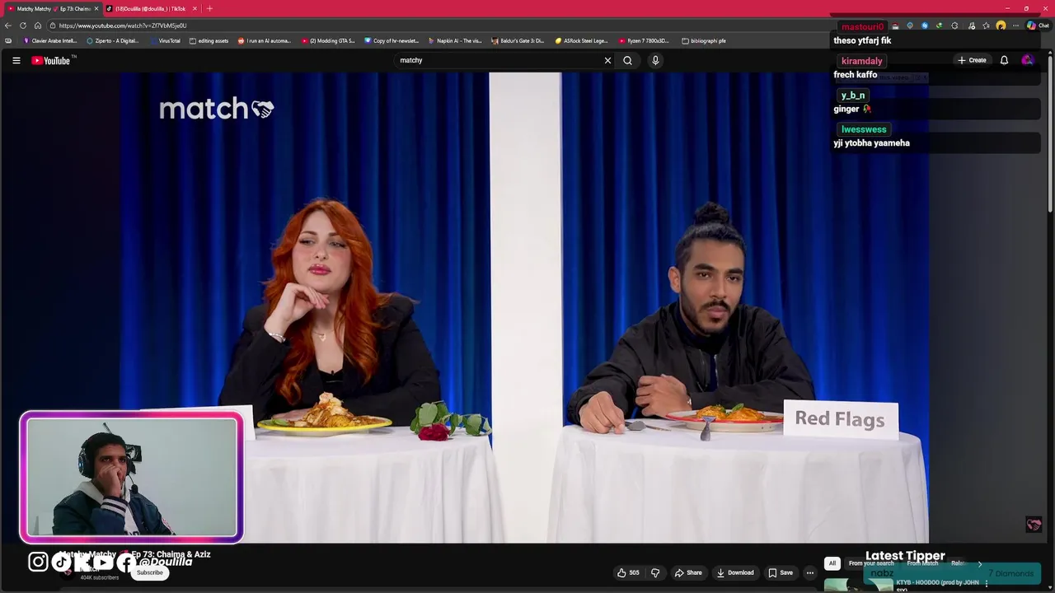The image size is (1055, 593).
Task: Share the video
Action: coord(688,572)
